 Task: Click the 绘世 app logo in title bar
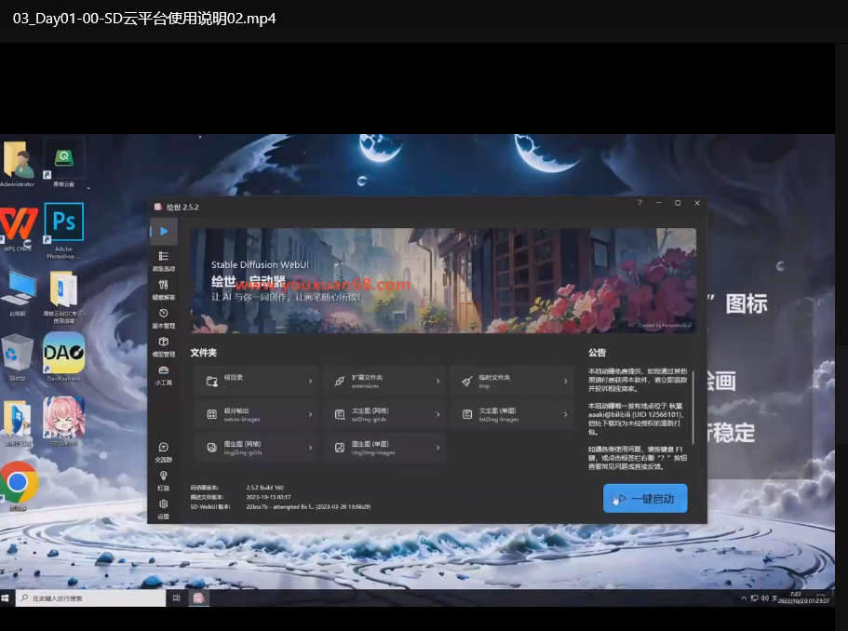click(158, 208)
